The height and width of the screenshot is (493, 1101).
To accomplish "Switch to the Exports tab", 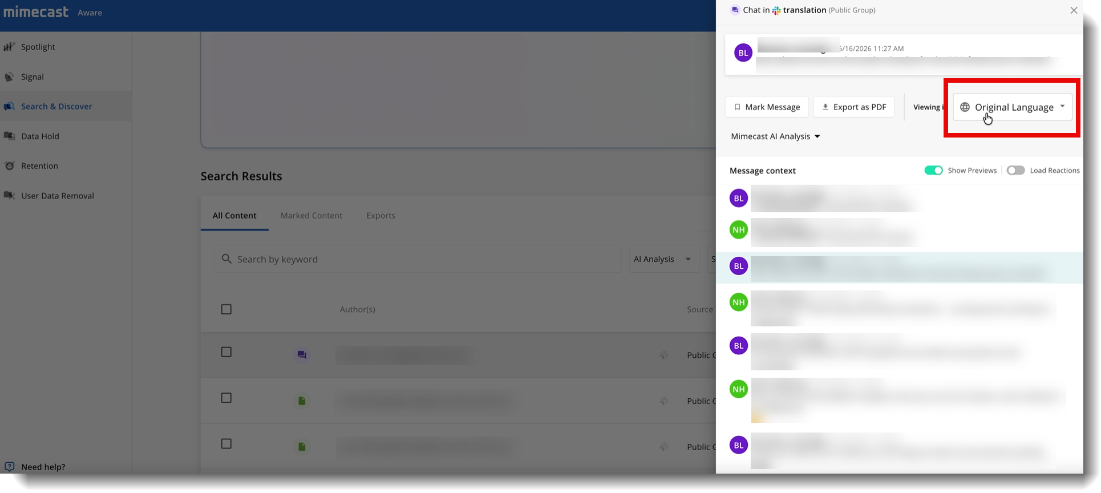I will pyautogui.click(x=381, y=215).
